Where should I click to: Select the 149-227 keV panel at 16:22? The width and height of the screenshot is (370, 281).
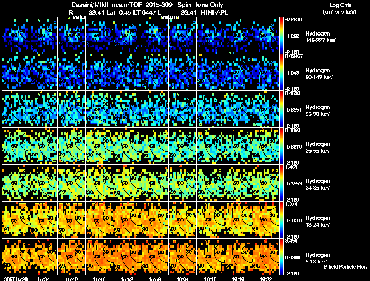[x=265, y=36]
